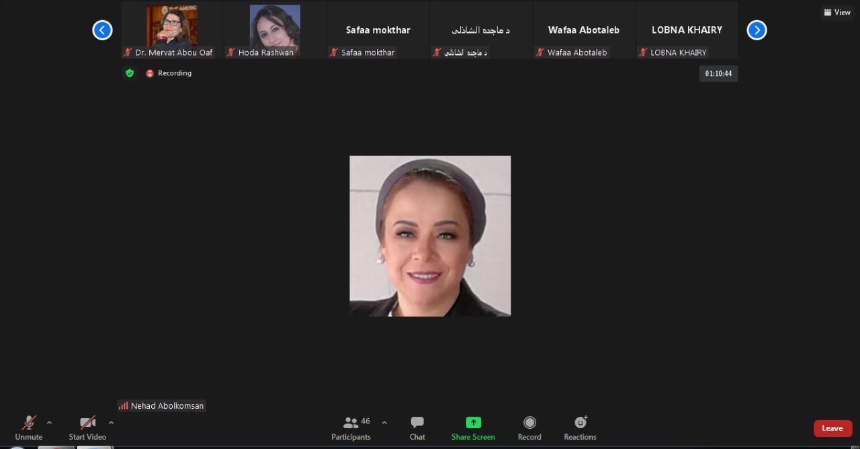Go to next page of participants

757,30
